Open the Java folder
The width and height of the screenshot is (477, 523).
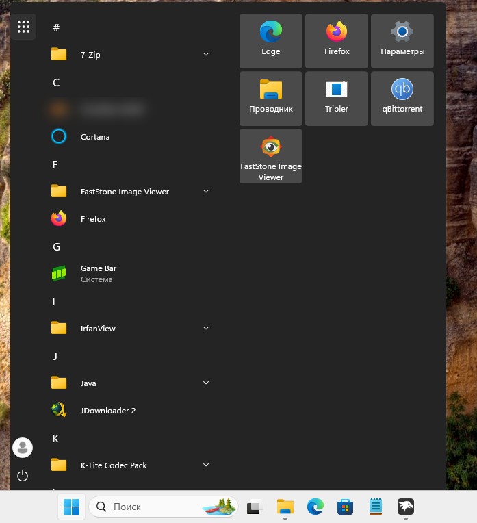coord(131,383)
